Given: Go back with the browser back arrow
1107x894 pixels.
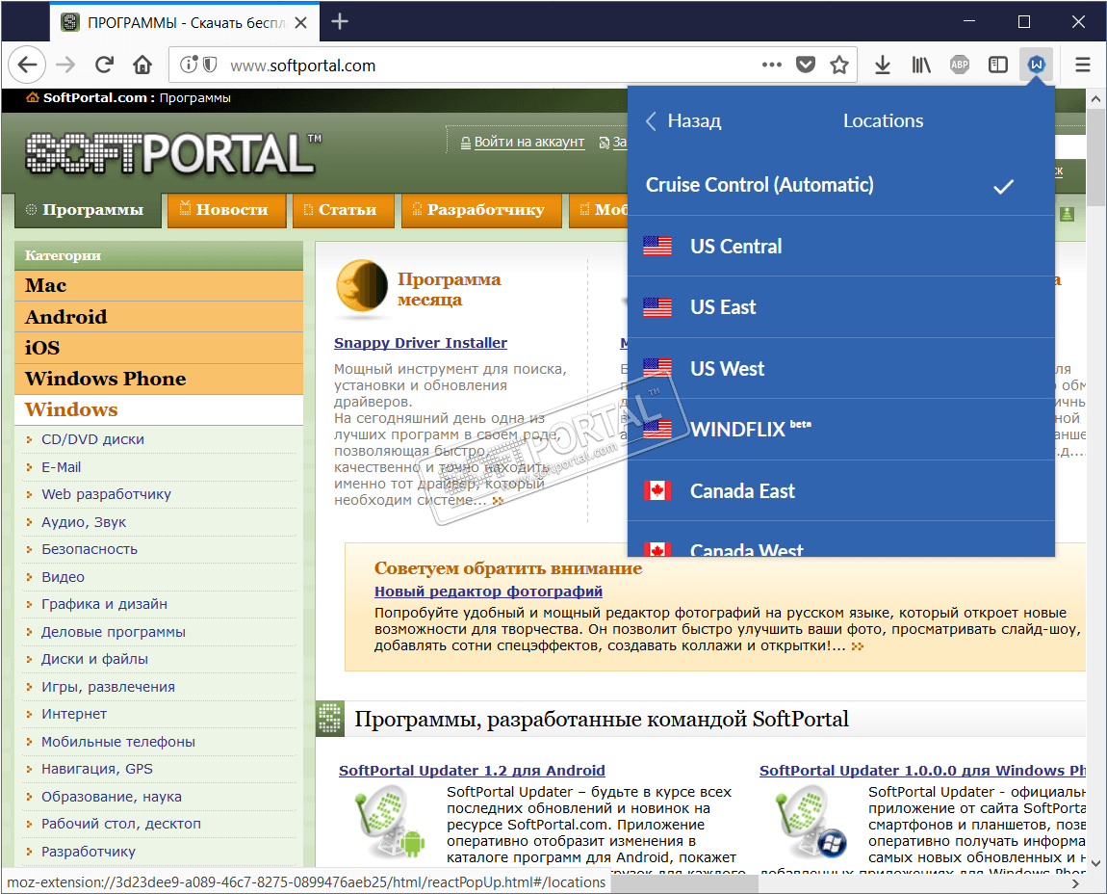Looking at the screenshot, I should coord(27,65).
